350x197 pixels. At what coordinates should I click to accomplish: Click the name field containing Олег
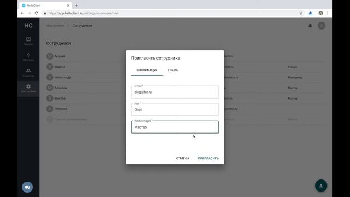tap(175, 109)
